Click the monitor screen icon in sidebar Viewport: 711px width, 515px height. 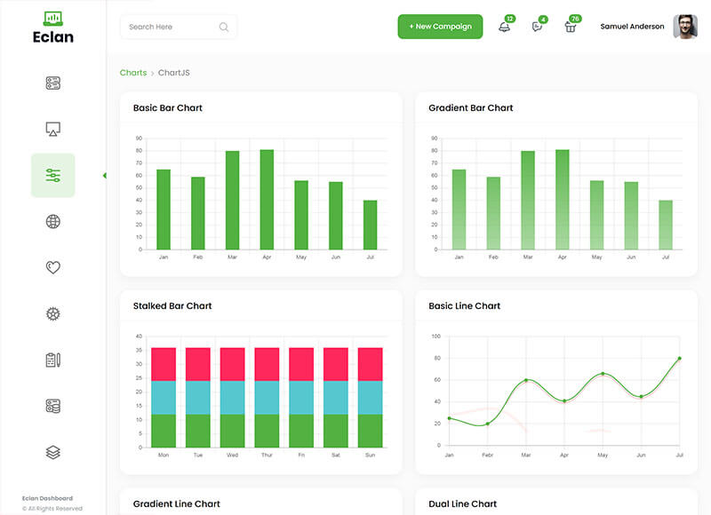[52, 130]
